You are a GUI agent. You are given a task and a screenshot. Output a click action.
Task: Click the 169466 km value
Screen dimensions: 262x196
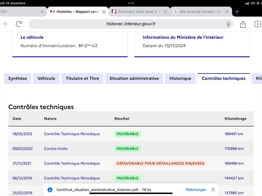click(x=234, y=163)
